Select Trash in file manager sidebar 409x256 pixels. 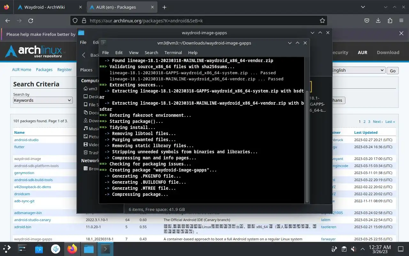pyautogui.click(x=91, y=153)
